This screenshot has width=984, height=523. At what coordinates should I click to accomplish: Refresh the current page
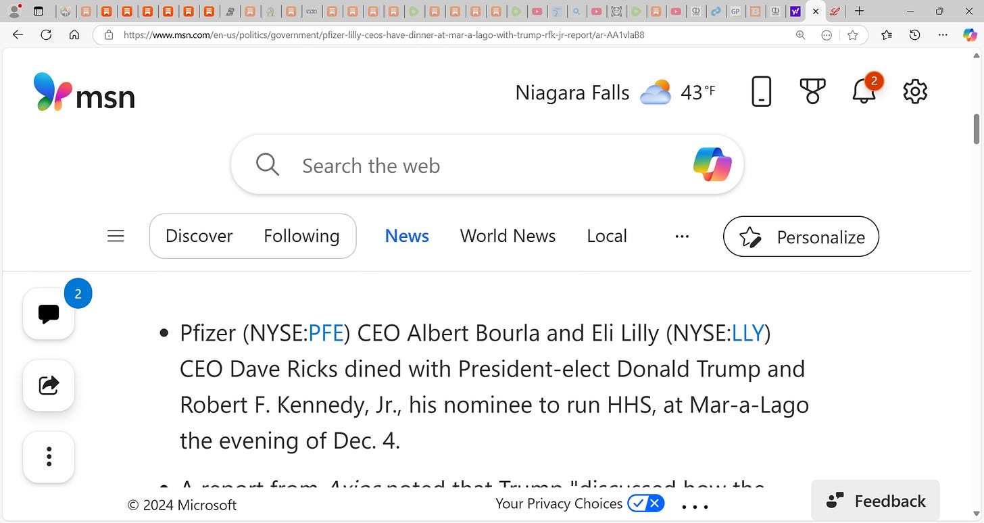click(x=46, y=35)
